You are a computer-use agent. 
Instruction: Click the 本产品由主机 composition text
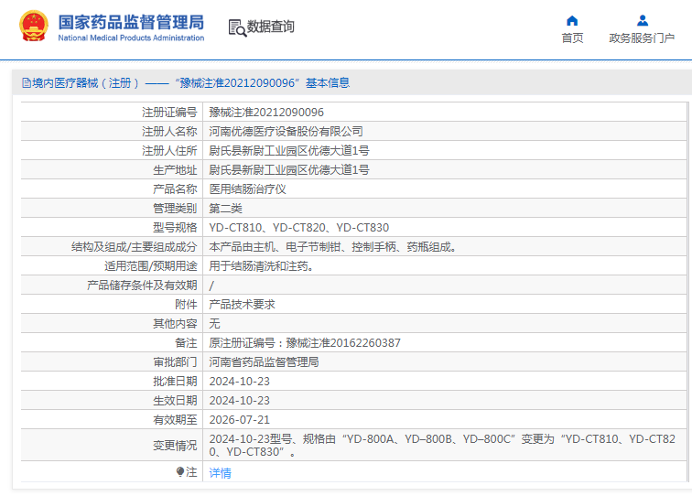[x=333, y=247]
